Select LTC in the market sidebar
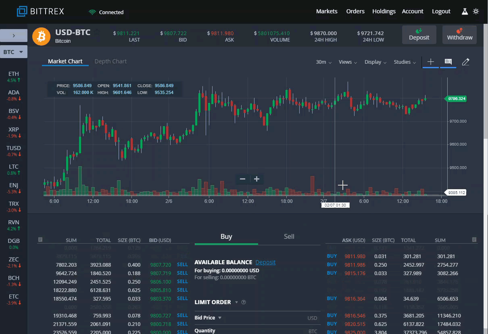 click(14, 169)
